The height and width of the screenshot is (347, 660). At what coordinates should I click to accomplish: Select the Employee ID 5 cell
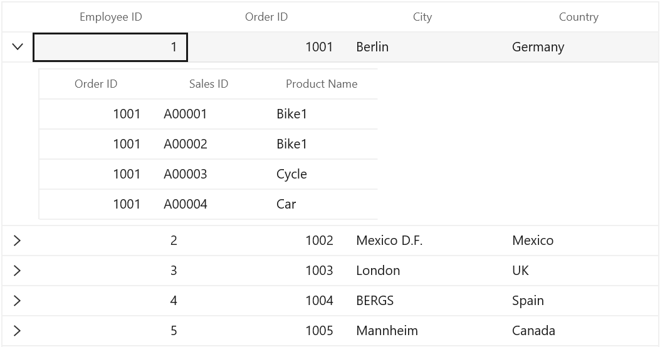coord(111,331)
